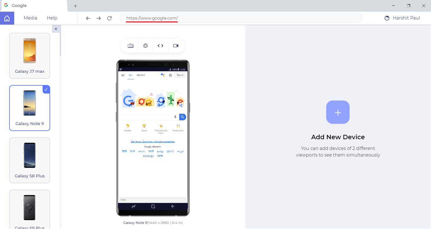This screenshot has height=229, width=431.
Task: Go back with the left arrow
Action: point(88,18)
